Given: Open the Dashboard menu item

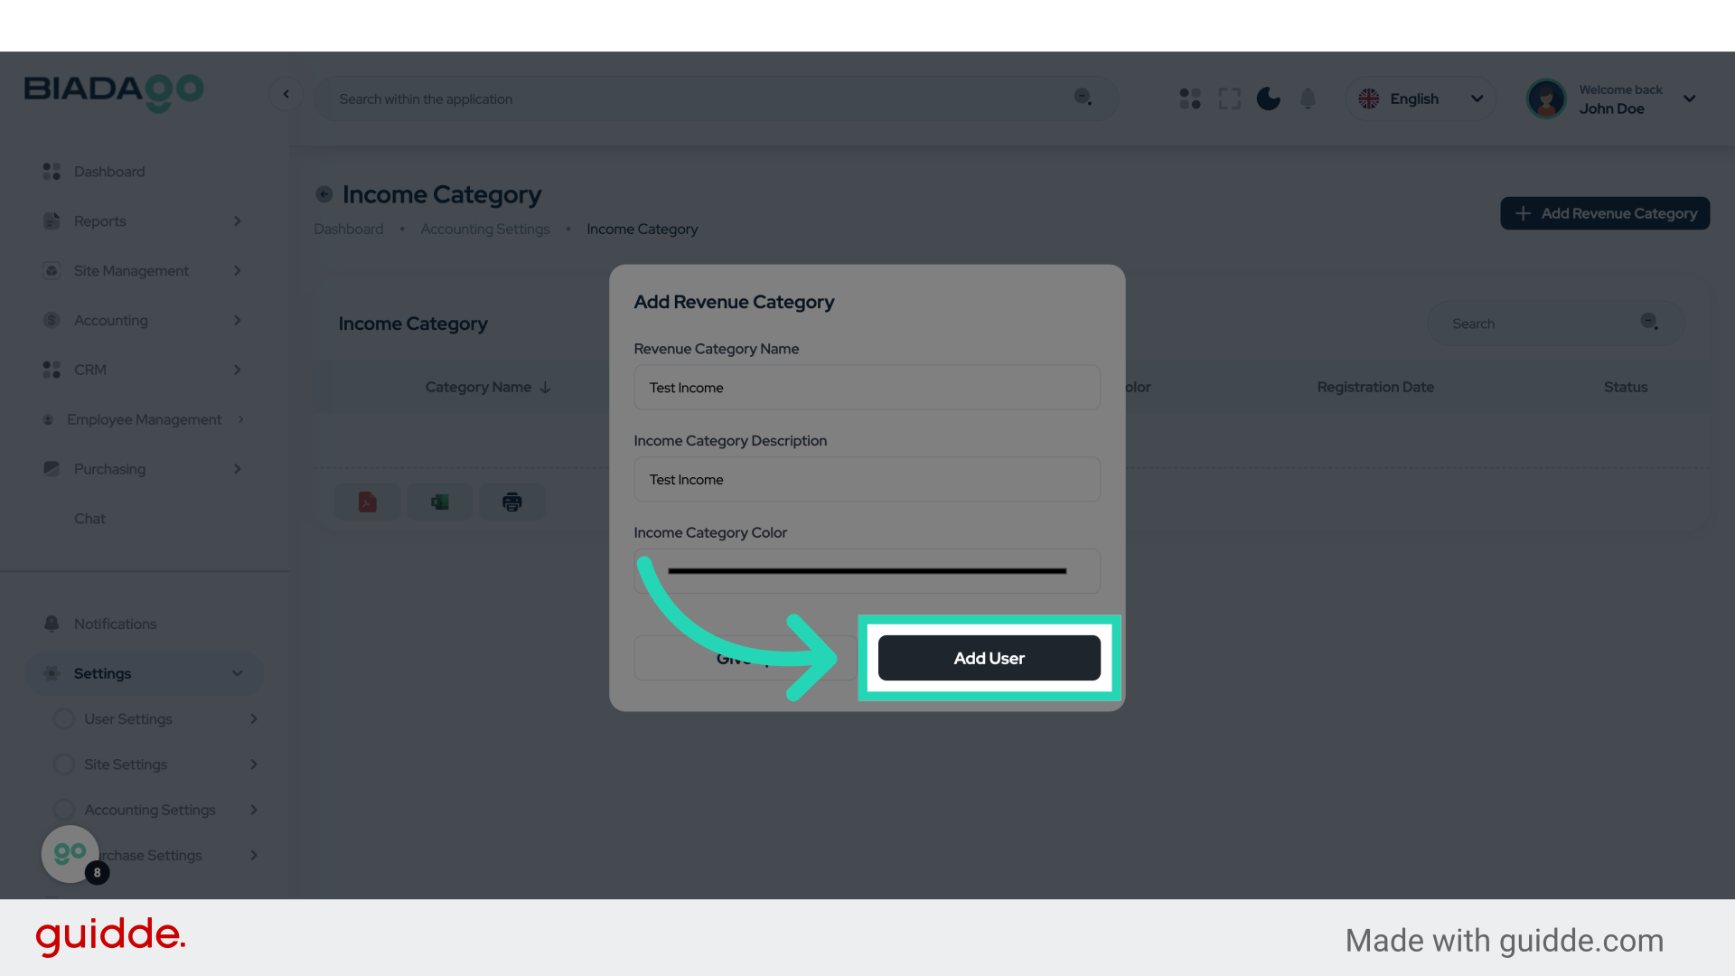Looking at the screenshot, I should click(109, 171).
